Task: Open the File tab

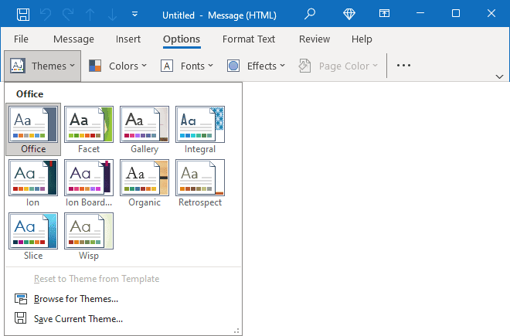Action: pyautogui.click(x=21, y=39)
